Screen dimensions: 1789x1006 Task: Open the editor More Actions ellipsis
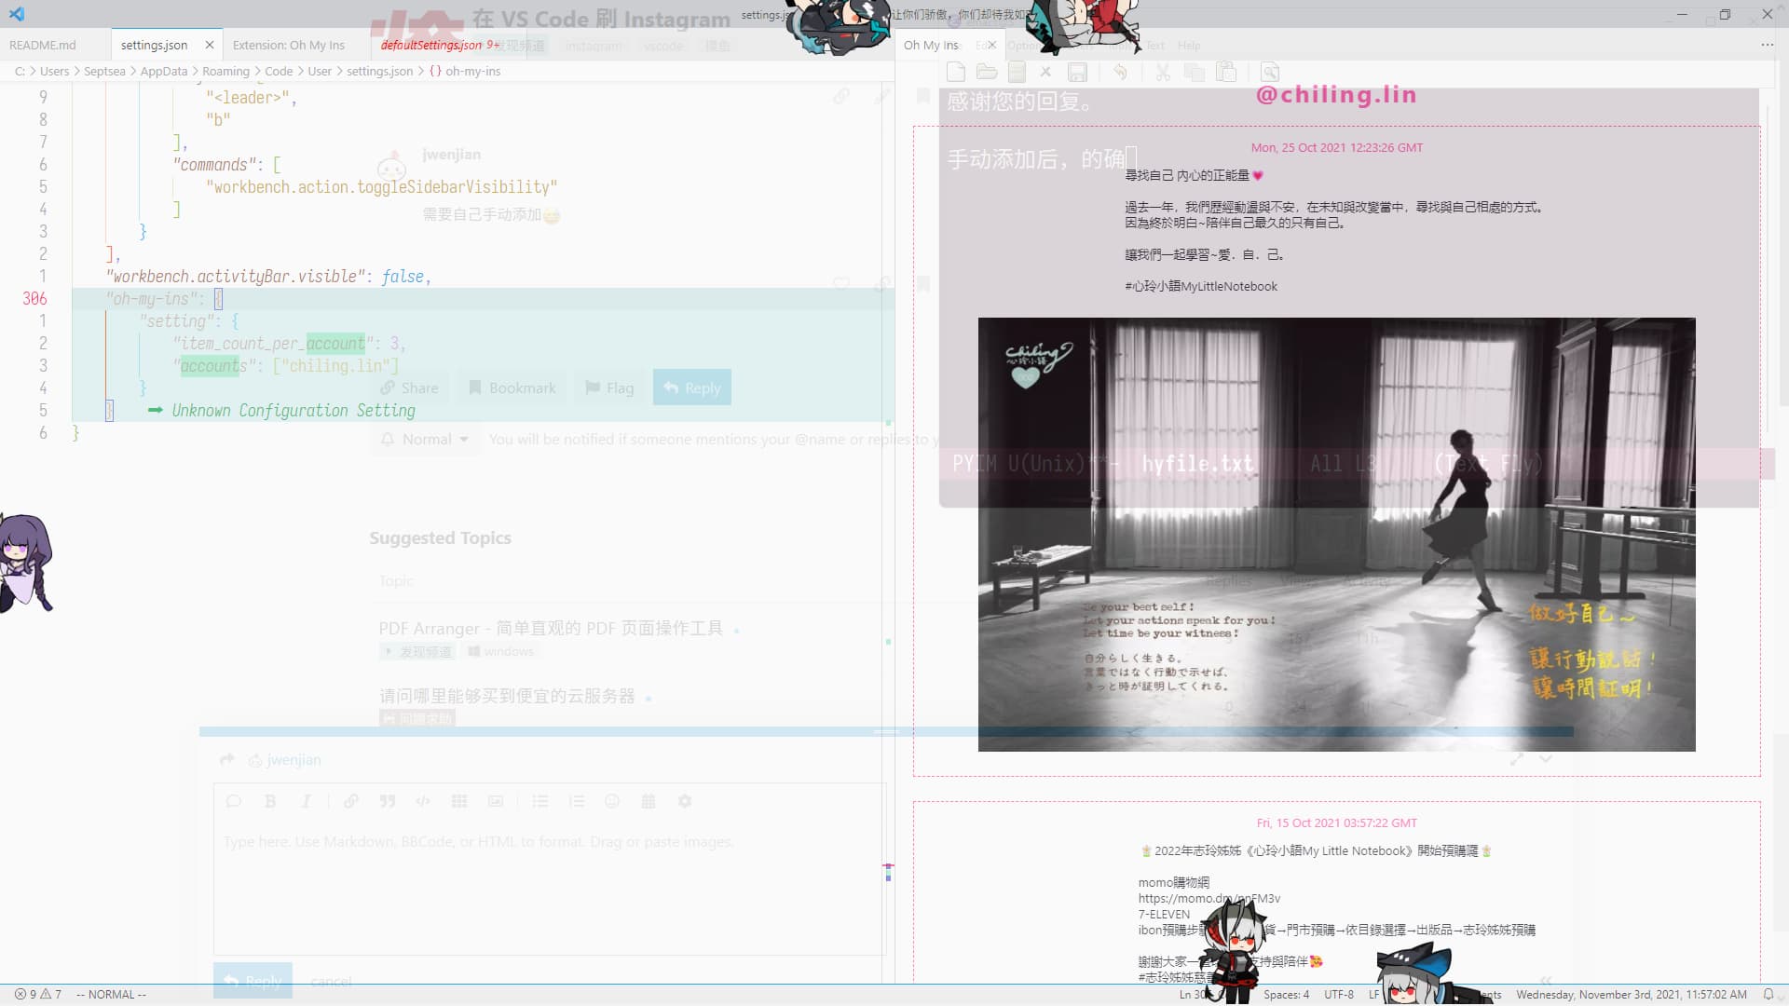tap(1767, 45)
